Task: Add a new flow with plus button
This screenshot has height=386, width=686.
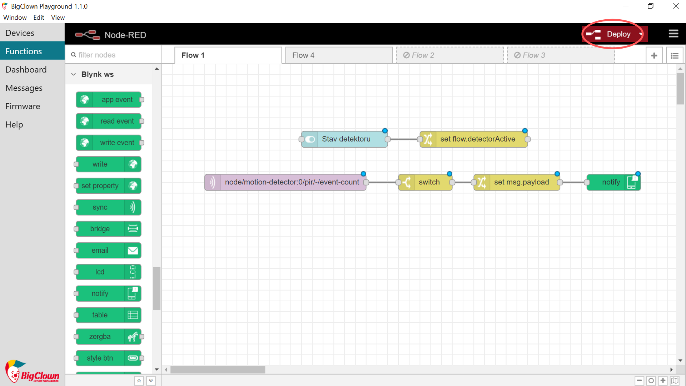Action: (x=654, y=55)
